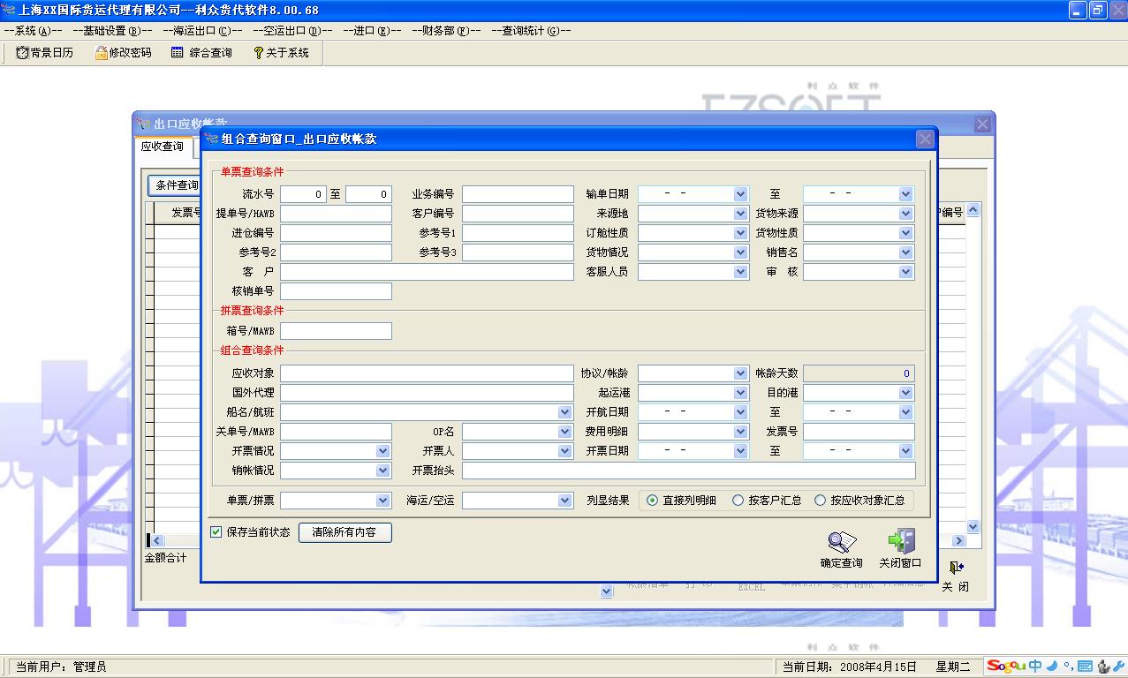
Task: Open 修改密码 from the toolbar
Action: 124,53
